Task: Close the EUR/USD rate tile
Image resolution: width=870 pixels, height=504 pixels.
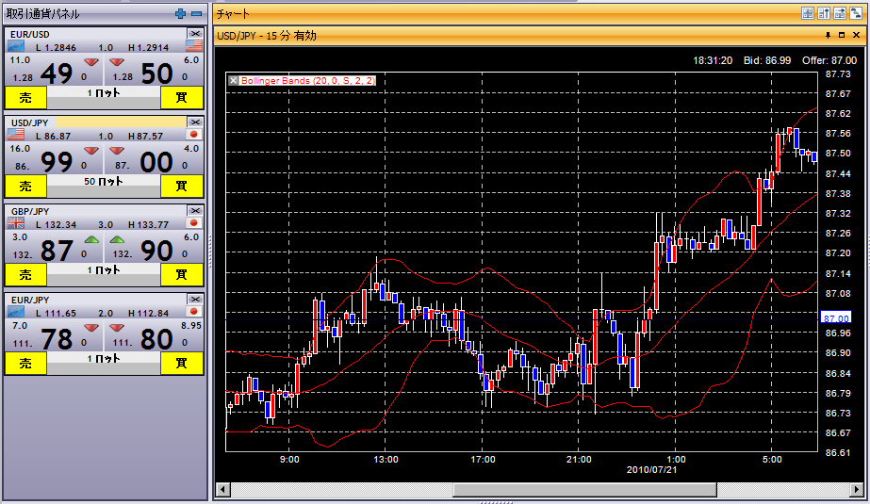Action: (x=195, y=34)
